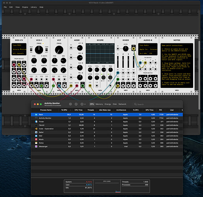Click the VCV Rack vertical scrollbar

pos(199,75)
